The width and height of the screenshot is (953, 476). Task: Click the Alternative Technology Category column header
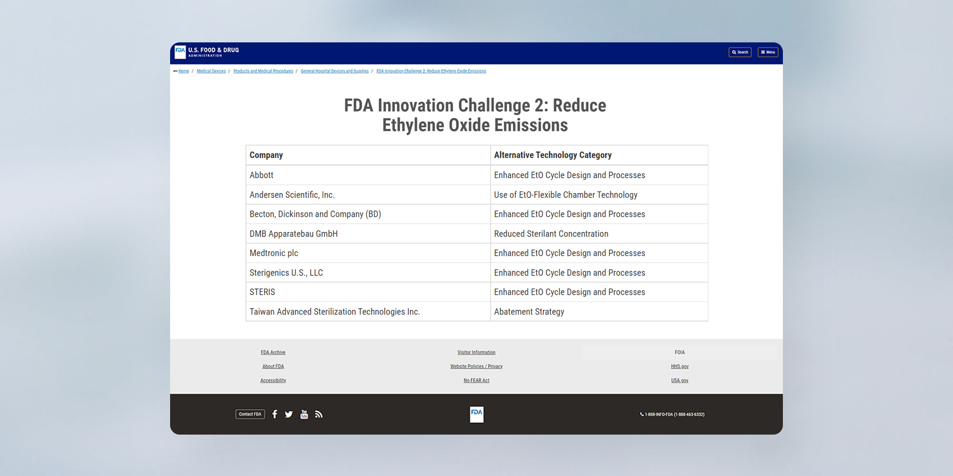point(599,155)
